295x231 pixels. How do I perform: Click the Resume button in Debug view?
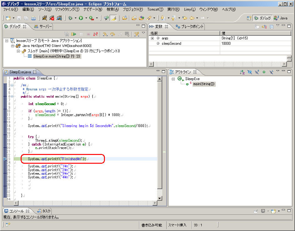click(x=74, y=34)
